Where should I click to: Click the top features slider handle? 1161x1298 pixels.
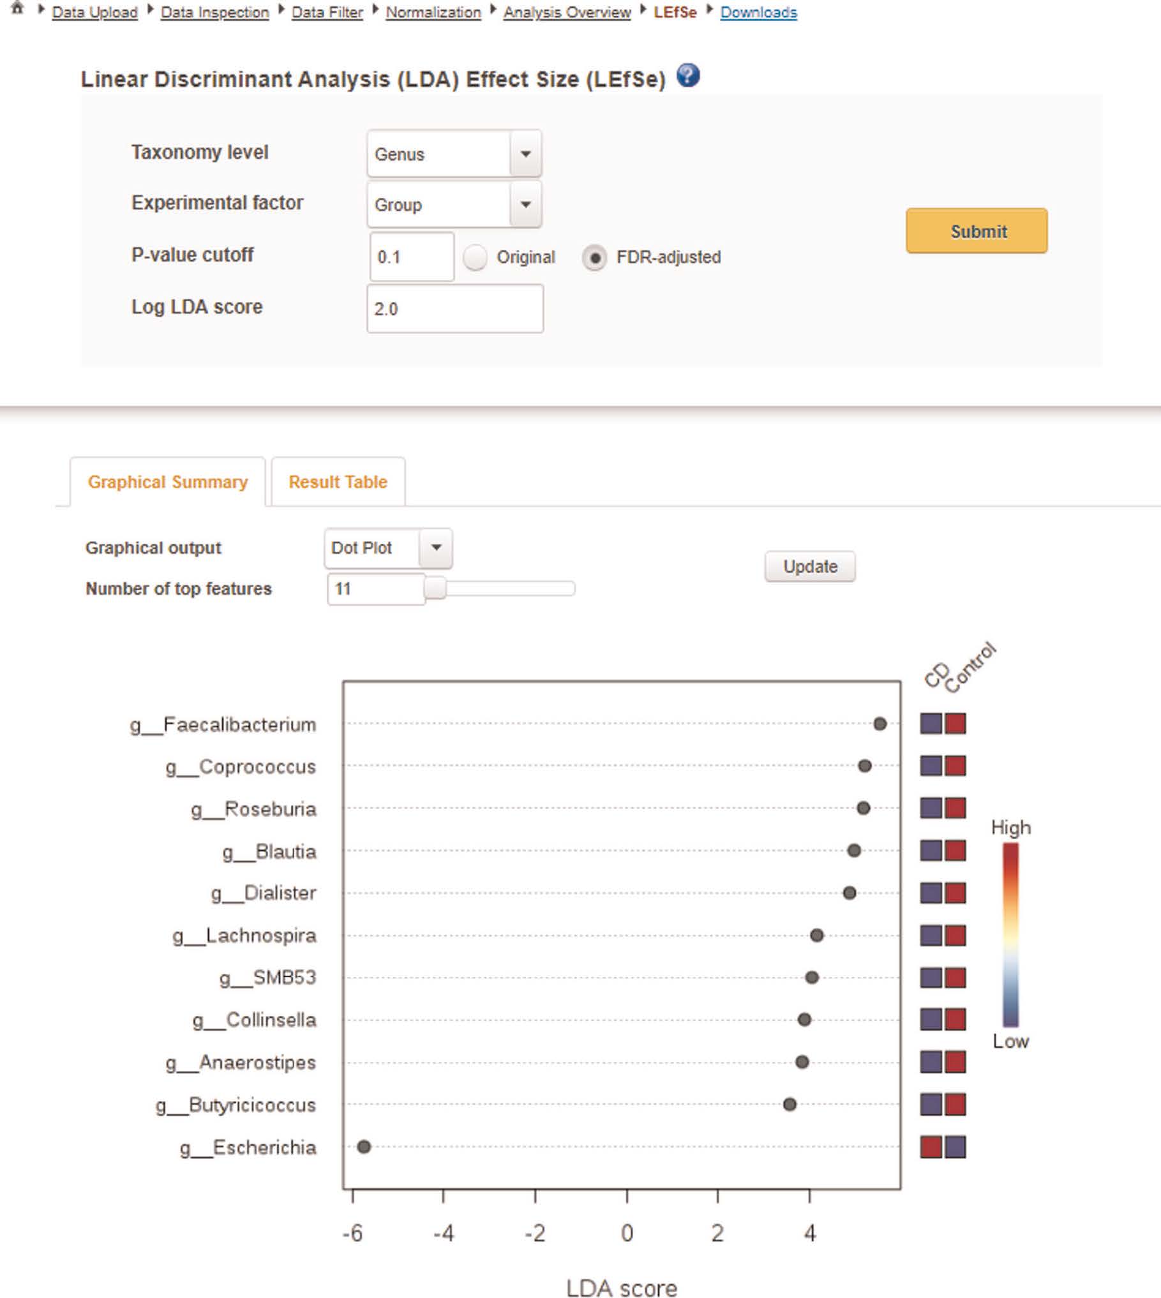pos(435,588)
